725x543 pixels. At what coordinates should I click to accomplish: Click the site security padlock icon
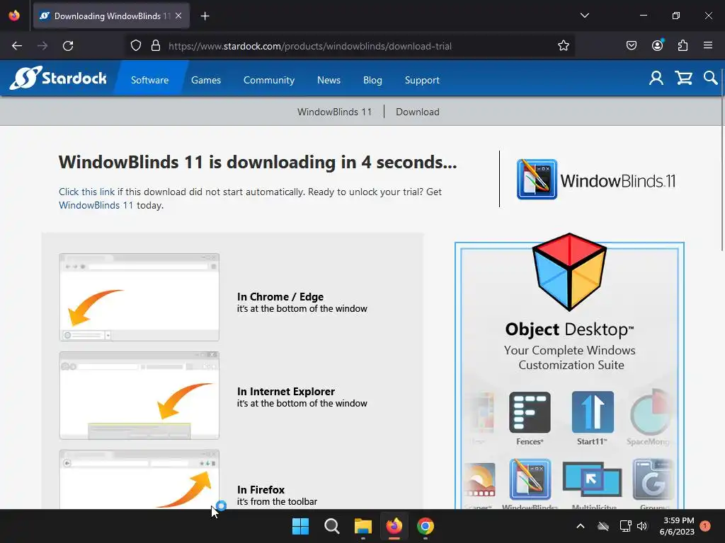pos(156,46)
